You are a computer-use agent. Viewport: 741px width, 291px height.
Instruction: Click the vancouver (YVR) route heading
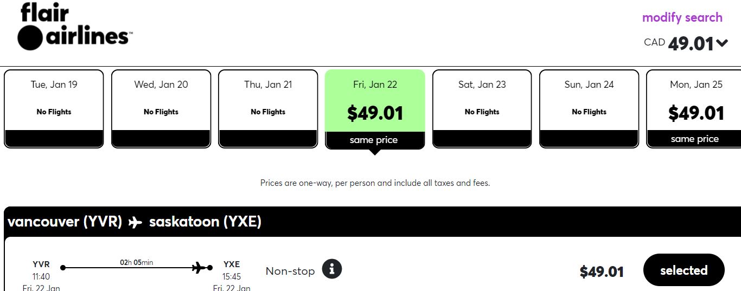[x=65, y=222]
